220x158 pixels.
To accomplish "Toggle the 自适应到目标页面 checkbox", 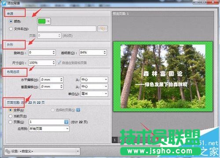I will point(59,63).
